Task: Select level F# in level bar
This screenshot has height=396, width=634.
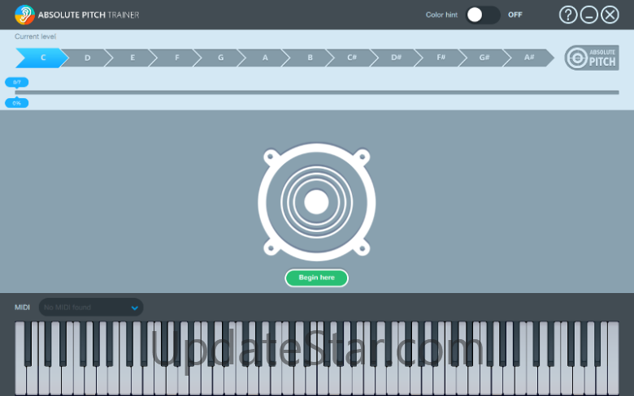Action: (441, 58)
